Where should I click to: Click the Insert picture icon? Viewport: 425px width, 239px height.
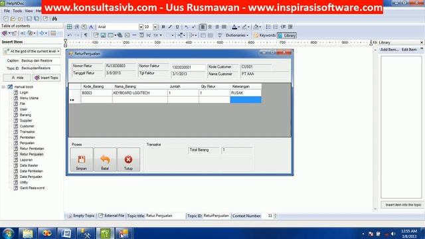[104, 35]
